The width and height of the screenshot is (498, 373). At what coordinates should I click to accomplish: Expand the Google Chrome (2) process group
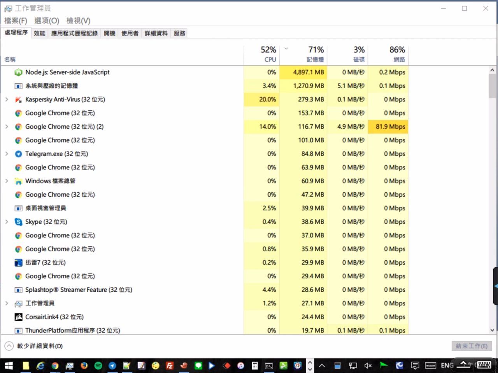click(7, 127)
